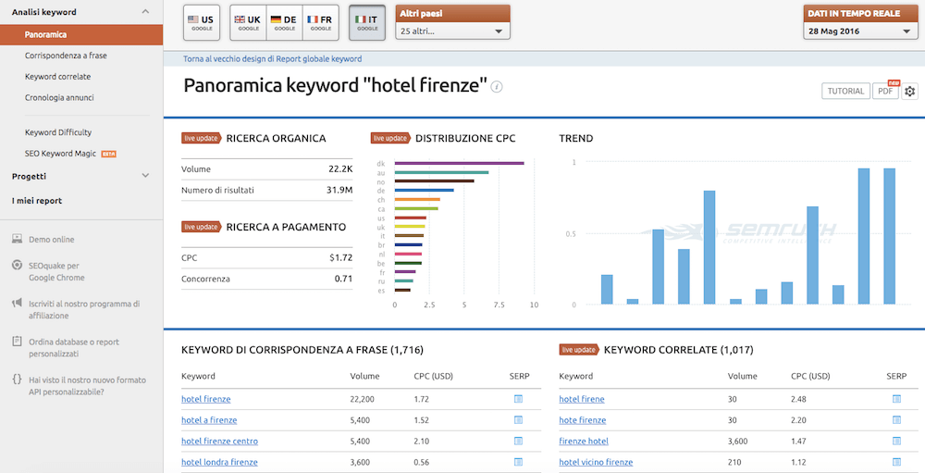This screenshot has width=925, height=473.
Task: Open Panoramica in sidebar
Action: (x=81, y=35)
